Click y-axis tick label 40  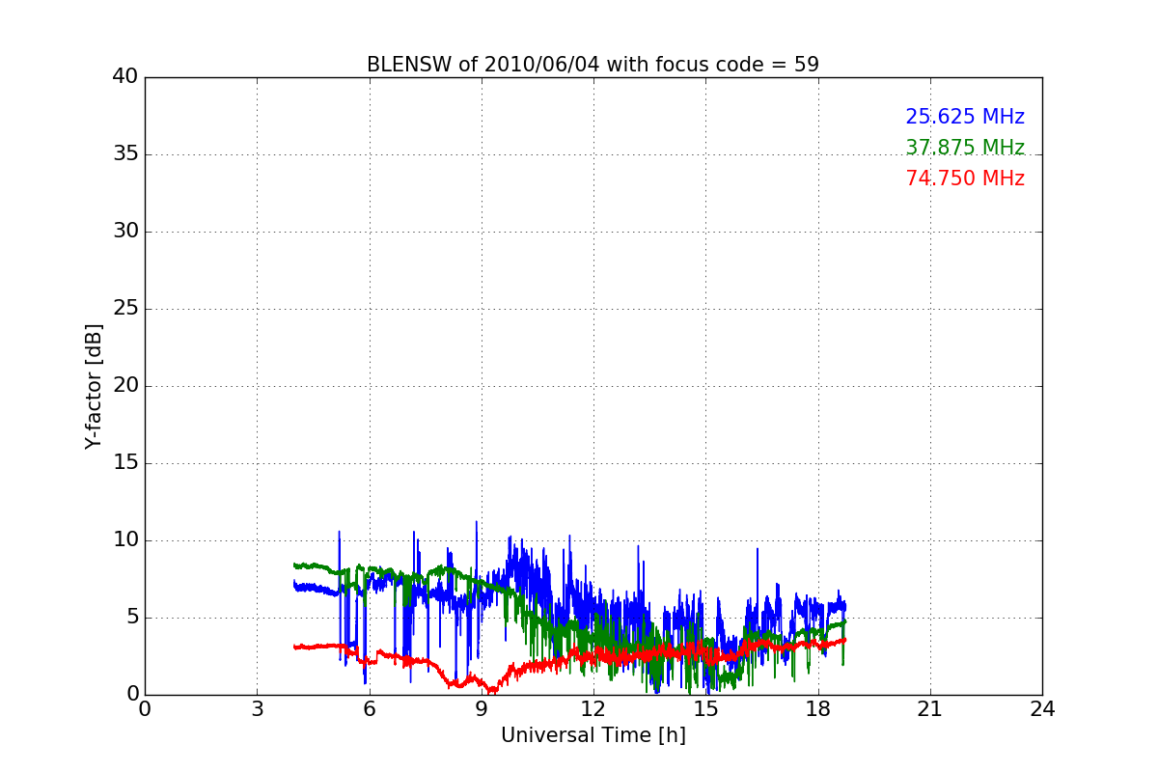click(x=125, y=77)
